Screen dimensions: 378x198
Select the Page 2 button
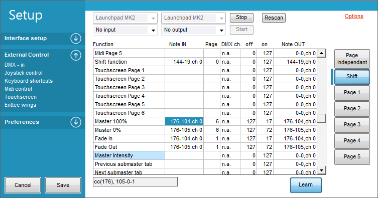pyautogui.click(x=352, y=108)
